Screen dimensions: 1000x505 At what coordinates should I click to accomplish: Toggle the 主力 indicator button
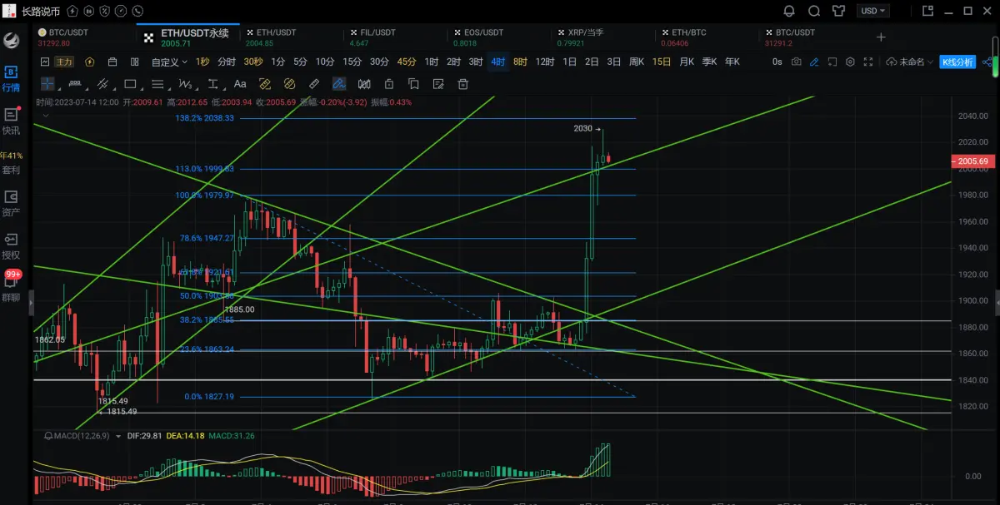[x=64, y=62]
